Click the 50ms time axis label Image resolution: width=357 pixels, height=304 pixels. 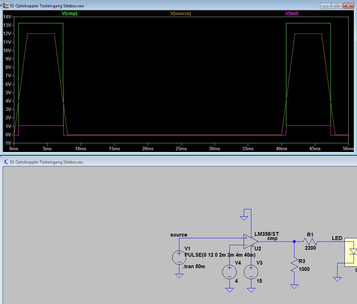point(348,149)
